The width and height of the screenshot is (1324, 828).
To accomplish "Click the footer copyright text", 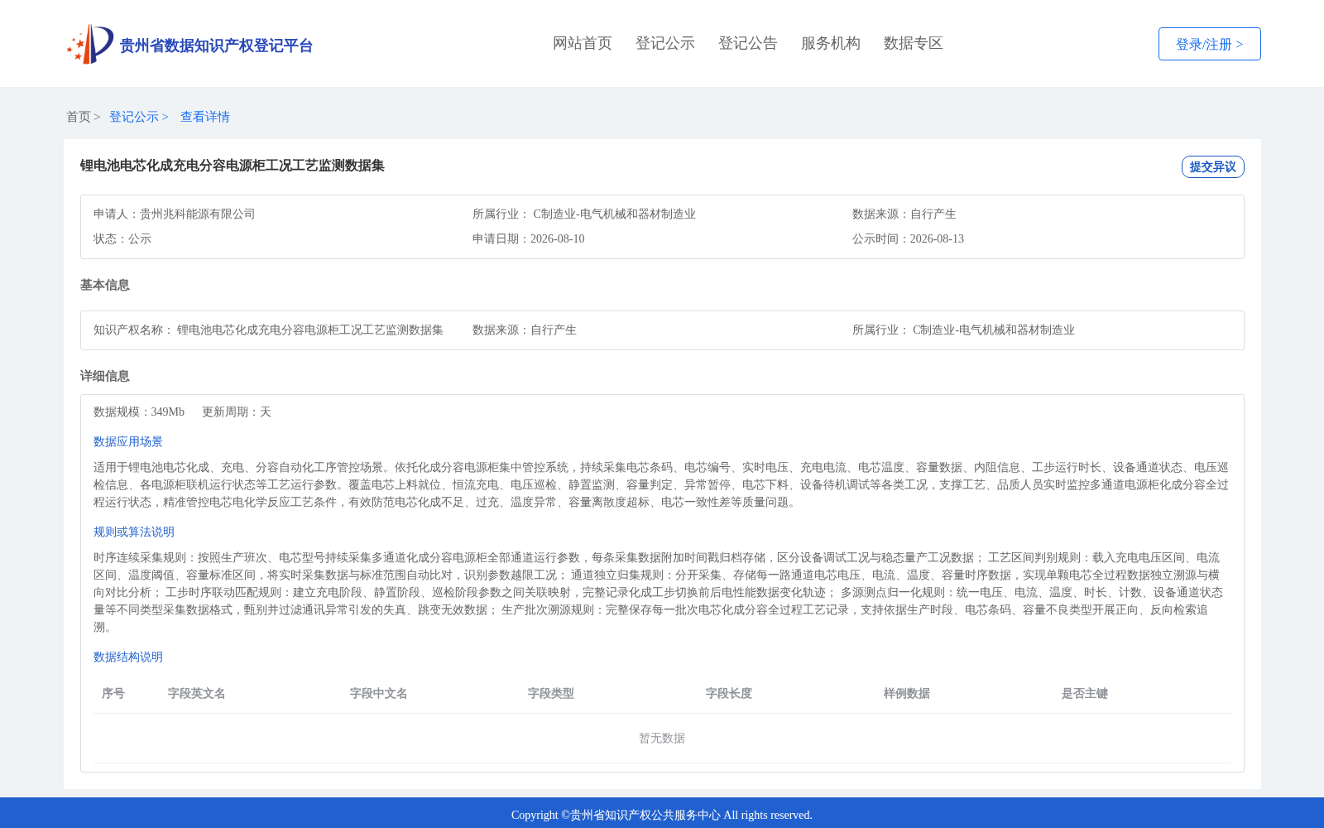I will [662, 815].
